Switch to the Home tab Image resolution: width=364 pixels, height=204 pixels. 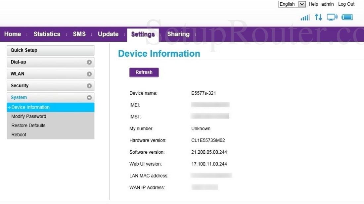[12, 34]
